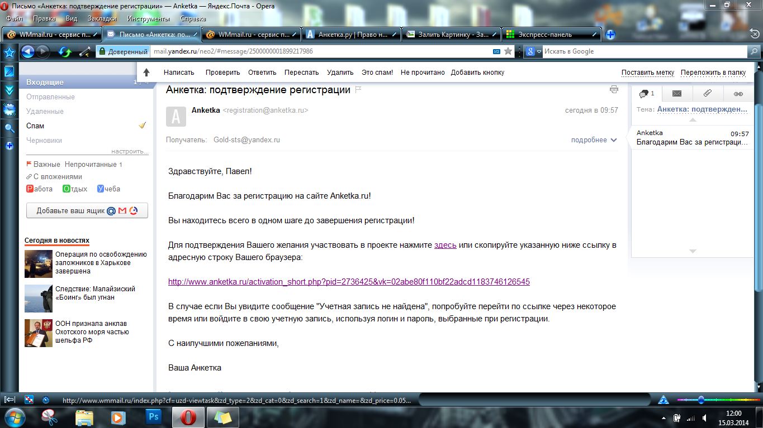Viewport: 763px width, 428px height.
Task: Click the wand icon beside the reload button
Action: [85, 52]
